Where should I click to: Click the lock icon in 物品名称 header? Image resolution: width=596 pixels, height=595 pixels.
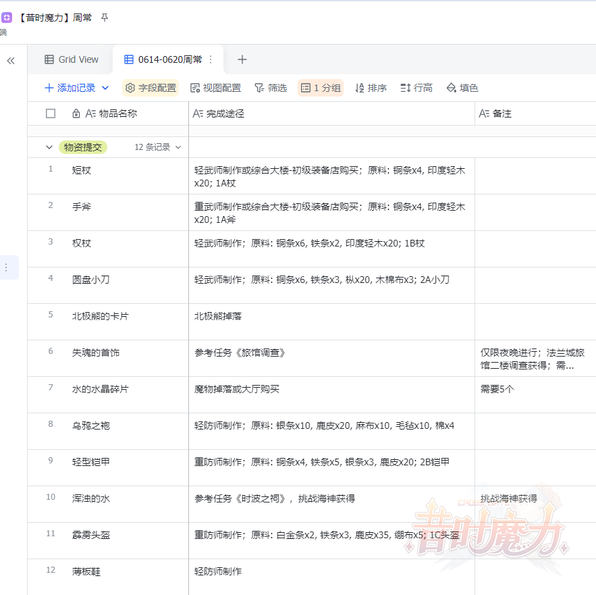[x=76, y=113]
